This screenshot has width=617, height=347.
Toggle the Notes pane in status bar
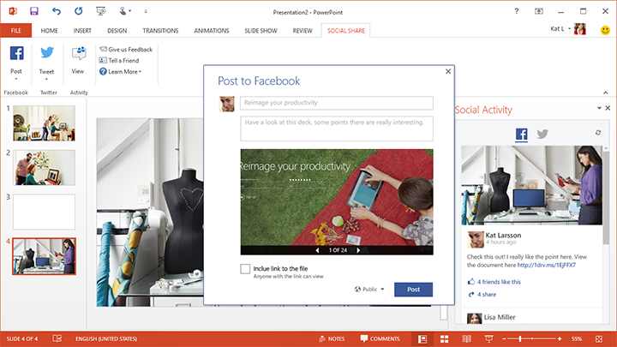point(330,338)
